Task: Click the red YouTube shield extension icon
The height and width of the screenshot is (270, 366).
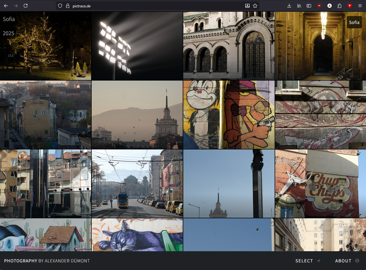Action: coord(350,6)
